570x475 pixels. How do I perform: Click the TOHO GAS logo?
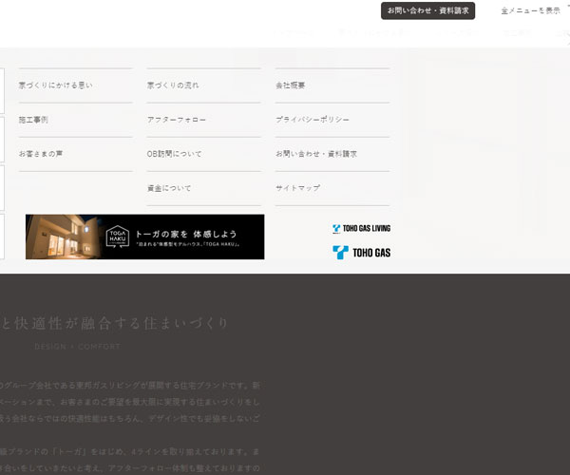coord(361,252)
